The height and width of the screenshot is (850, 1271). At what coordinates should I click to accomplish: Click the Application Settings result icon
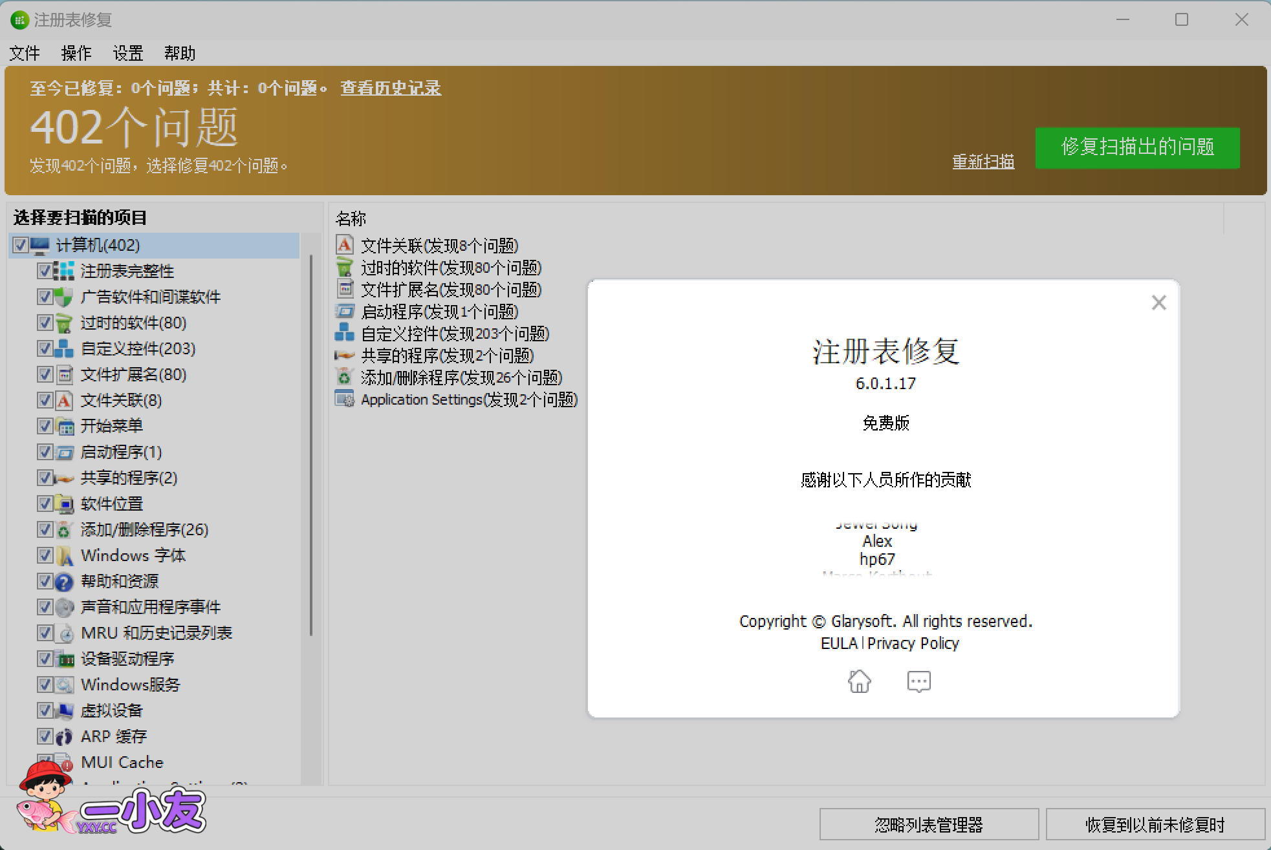pos(345,399)
